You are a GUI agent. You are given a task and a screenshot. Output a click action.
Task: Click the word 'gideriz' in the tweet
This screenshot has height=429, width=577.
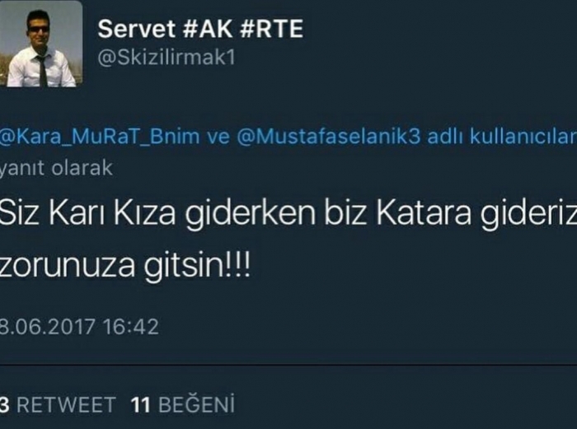[529, 213]
